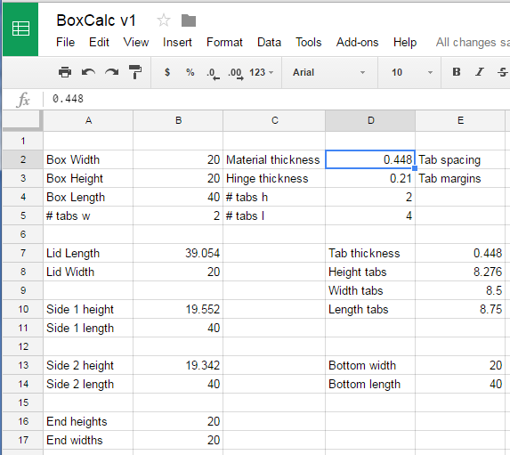This screenshot has height=455, width=510.
Task: Click the 'End heights' cell
Action: point(88,421)
